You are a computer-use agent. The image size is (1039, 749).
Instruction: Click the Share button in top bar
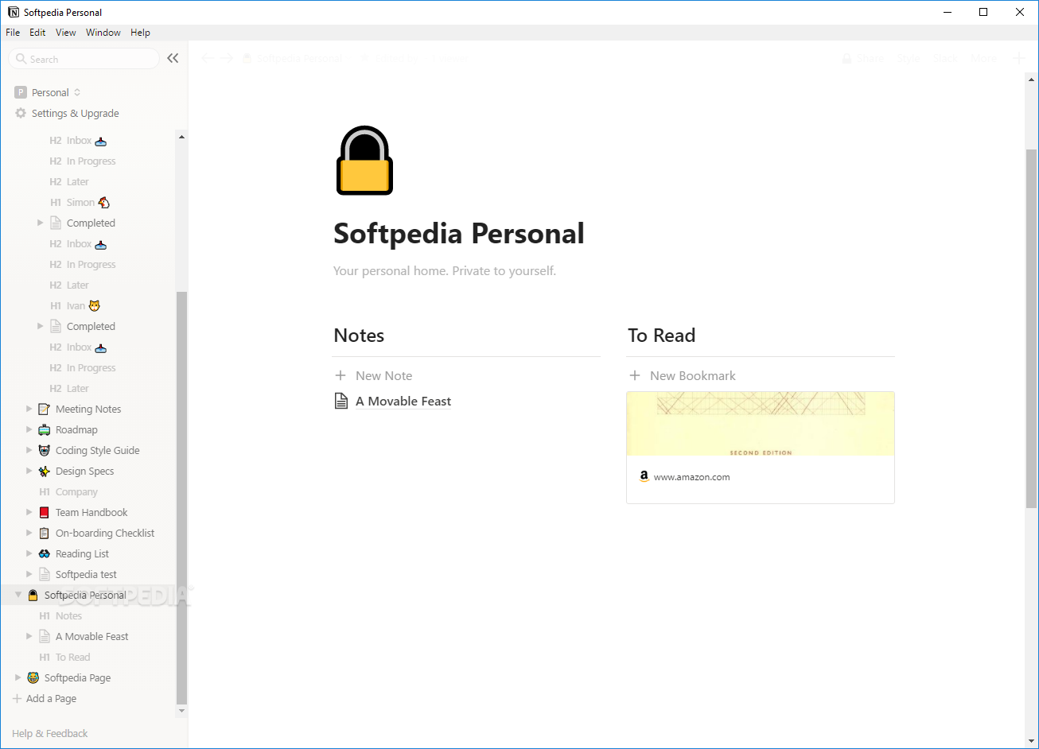pos(863,58)
